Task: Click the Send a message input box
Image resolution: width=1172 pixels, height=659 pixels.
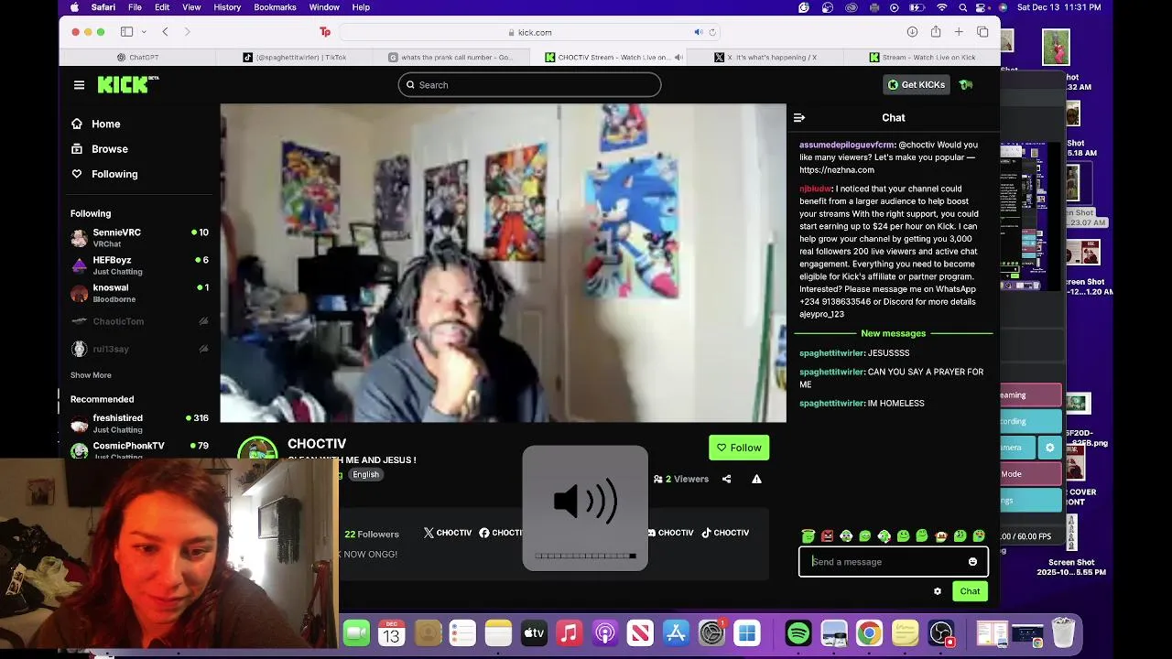Action: tap(894, 562)
